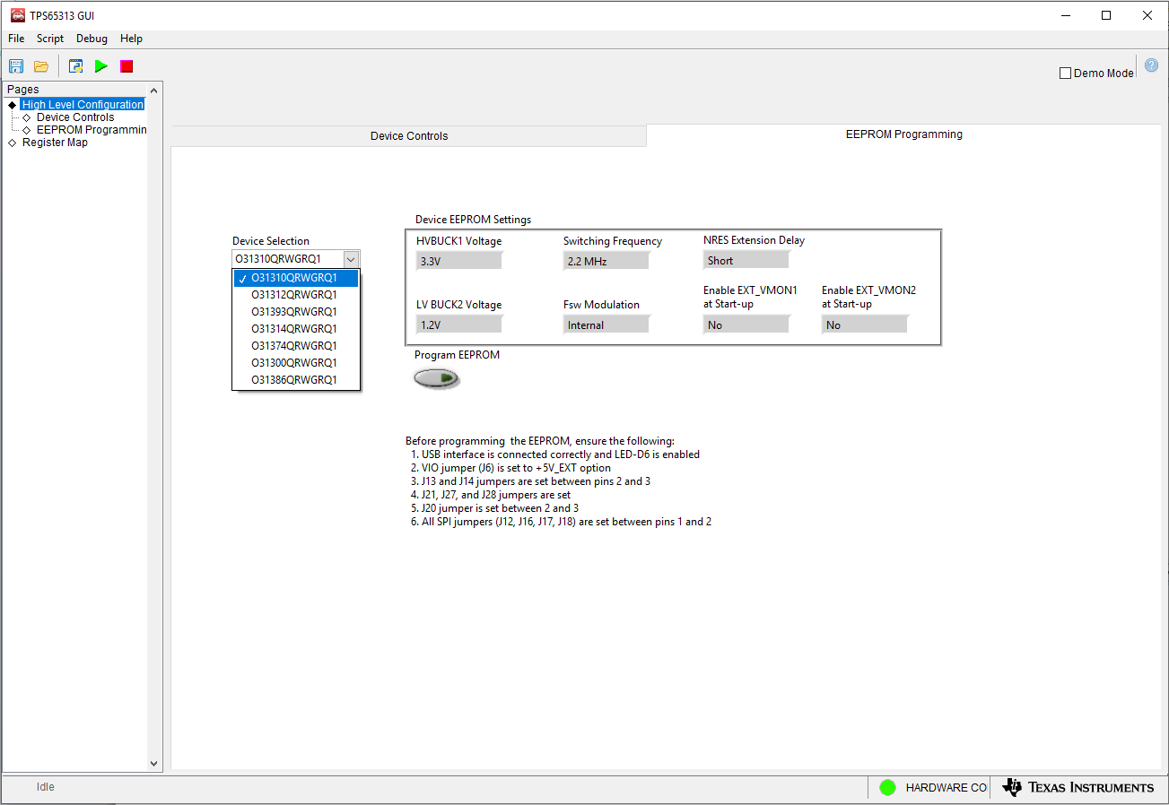
Task: Select Device Controls in the Pages tree
Action: pyautogui.click(x=75, y=117)
